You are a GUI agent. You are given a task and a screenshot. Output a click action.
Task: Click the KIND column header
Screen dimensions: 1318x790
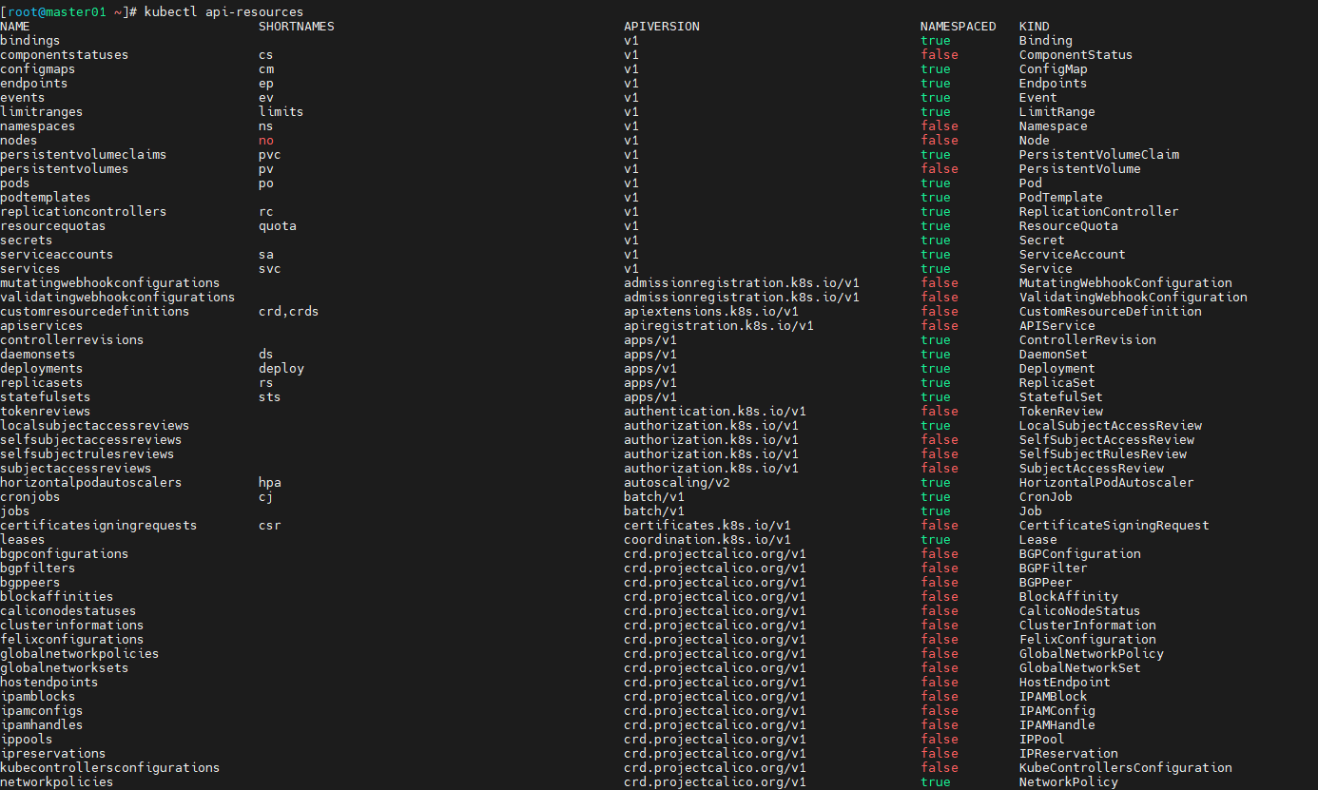(x=1034, y=27)
